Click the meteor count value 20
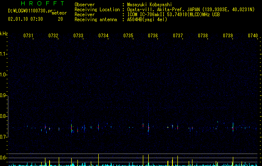The image size is (262, 166). [60, 19]
